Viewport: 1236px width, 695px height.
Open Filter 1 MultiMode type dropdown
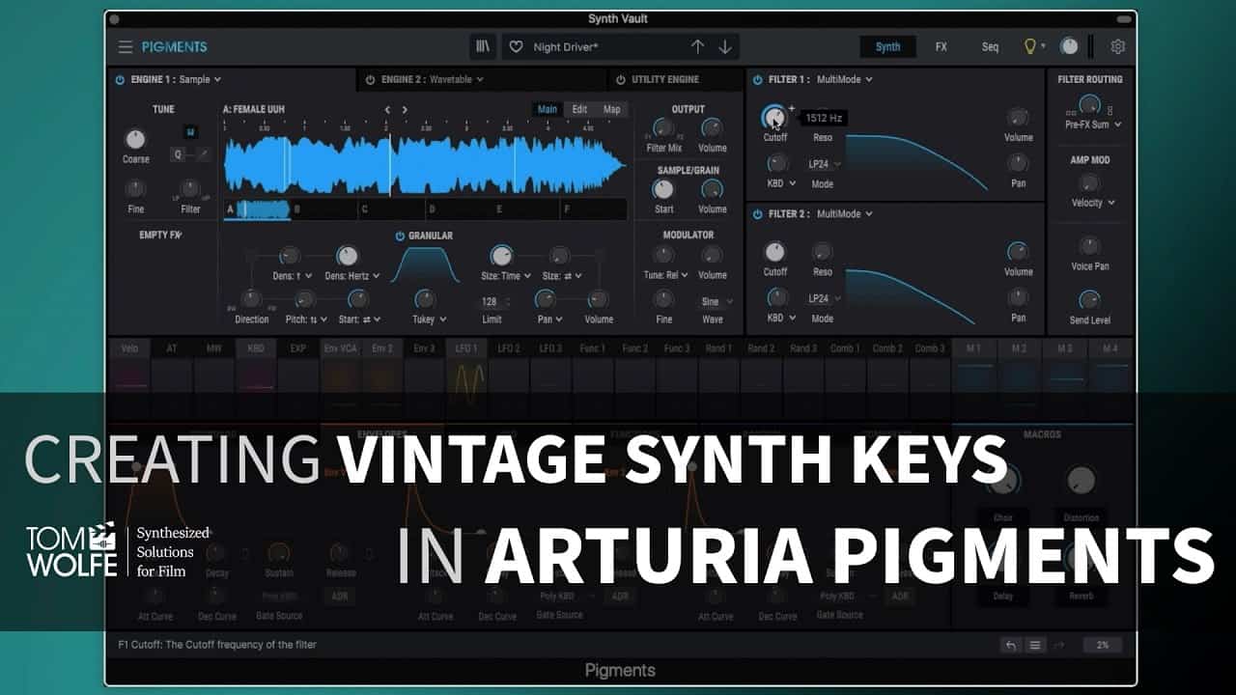click(844, 79)
